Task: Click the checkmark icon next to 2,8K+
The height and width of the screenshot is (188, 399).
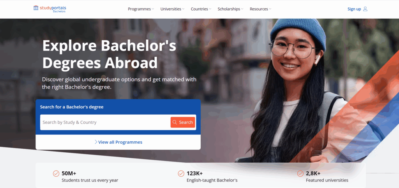Action: (x=300, y=174)
